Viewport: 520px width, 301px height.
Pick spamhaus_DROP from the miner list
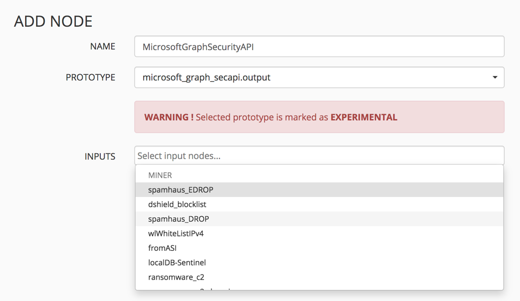pyautogui.click(x=179, y=219)
